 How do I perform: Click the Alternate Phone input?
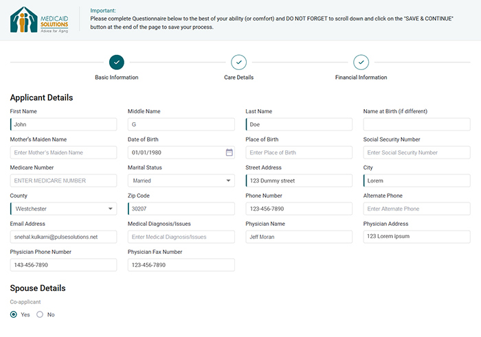[416, 209]
